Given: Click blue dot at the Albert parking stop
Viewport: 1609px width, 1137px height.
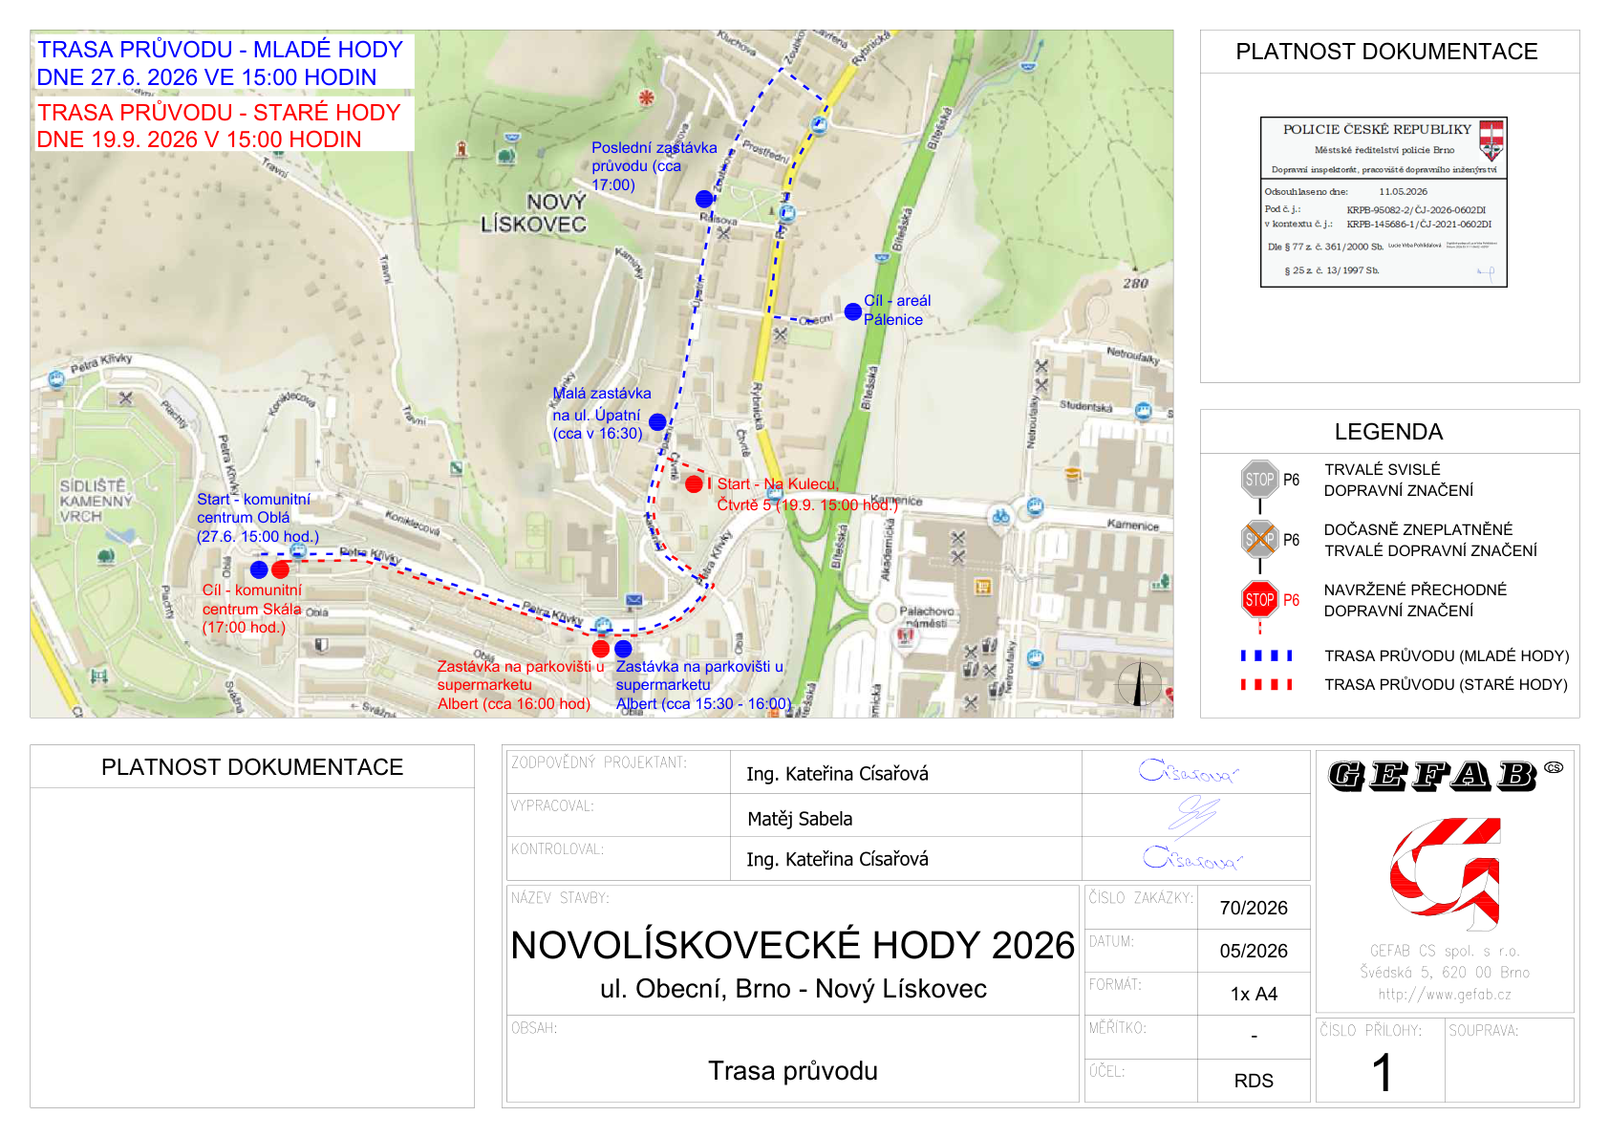Looking at the screenshot, I should 623,649.
